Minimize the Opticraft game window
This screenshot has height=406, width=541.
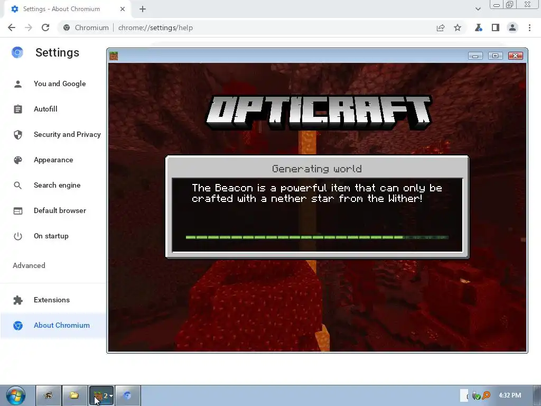click(475, 56)
